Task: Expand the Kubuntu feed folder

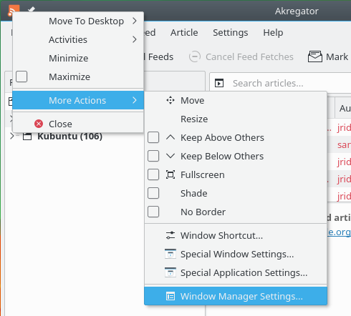Action: point(12,137)
